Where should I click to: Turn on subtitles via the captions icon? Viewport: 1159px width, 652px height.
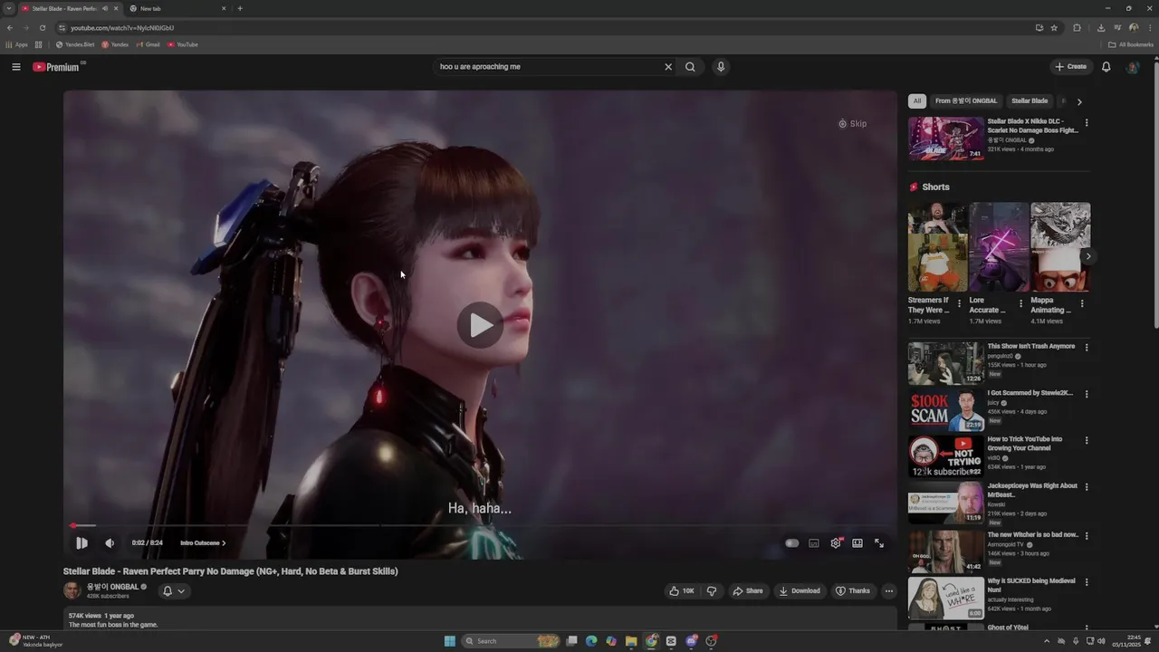pyautogui.click(x=814, y=543)
